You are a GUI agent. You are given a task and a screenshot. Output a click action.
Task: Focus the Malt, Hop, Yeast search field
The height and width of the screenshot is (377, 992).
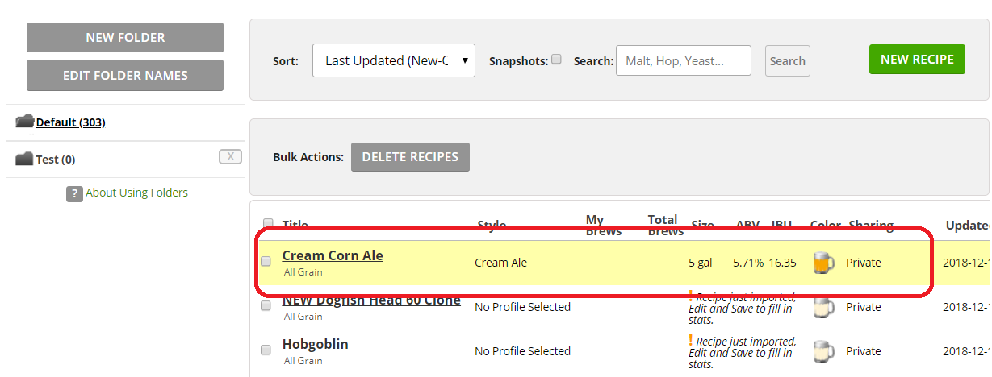pyautogui.click(x=683, y=60)
